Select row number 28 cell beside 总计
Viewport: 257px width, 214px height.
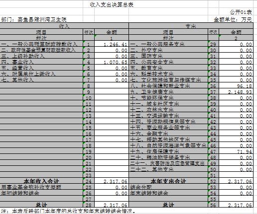(x=89, y=205)
